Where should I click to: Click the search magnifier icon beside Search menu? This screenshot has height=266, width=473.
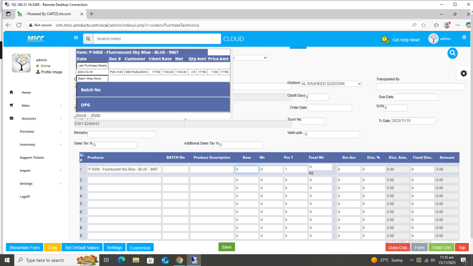click(89, 39)
